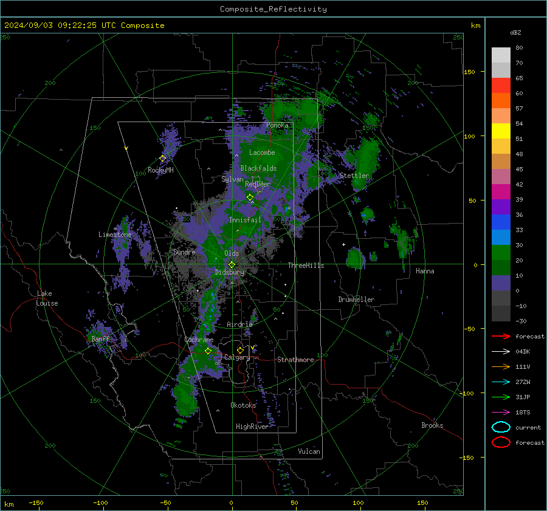The width and height of the screenshot is (547, 511).
Task: Click the Blackfalds city label
Action: click(x=258, y=168)
